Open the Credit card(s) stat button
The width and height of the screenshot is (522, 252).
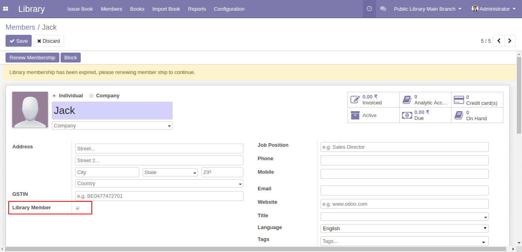[x=477, y=100]
